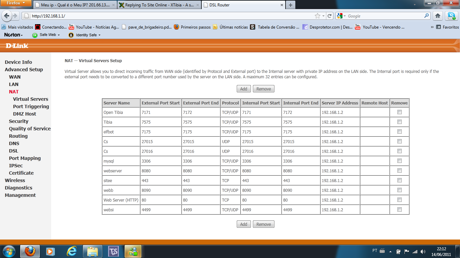Click the bottom Add button

[244, 224]
